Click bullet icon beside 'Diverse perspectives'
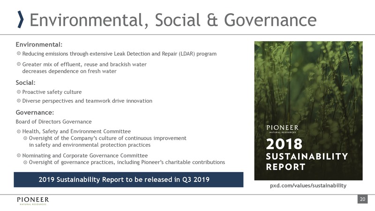This screenshot has width=375, height=211. click(x=19, y=101)
